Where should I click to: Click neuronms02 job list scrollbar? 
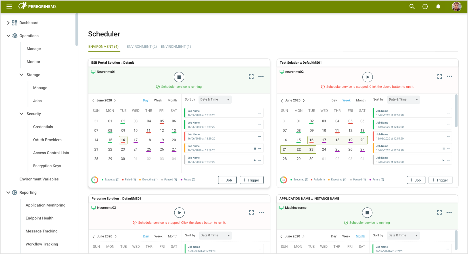point(456,111)
